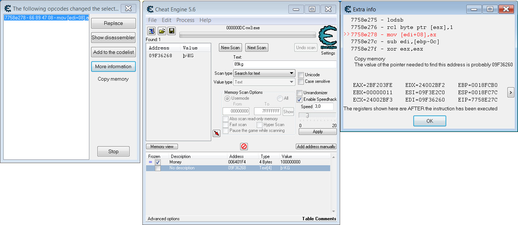Select the Usermode radio button

tap(227, 98)
